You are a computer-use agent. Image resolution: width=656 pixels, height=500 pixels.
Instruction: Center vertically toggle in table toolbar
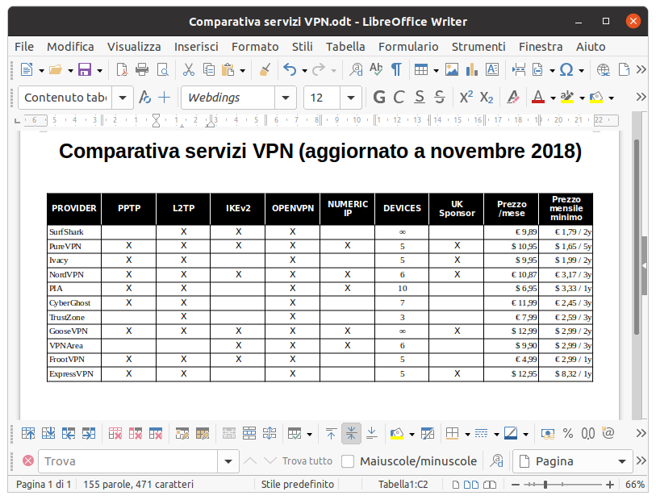[x=351, y=434]
